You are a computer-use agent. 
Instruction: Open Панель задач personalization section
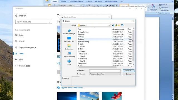(x=23, y=66)
